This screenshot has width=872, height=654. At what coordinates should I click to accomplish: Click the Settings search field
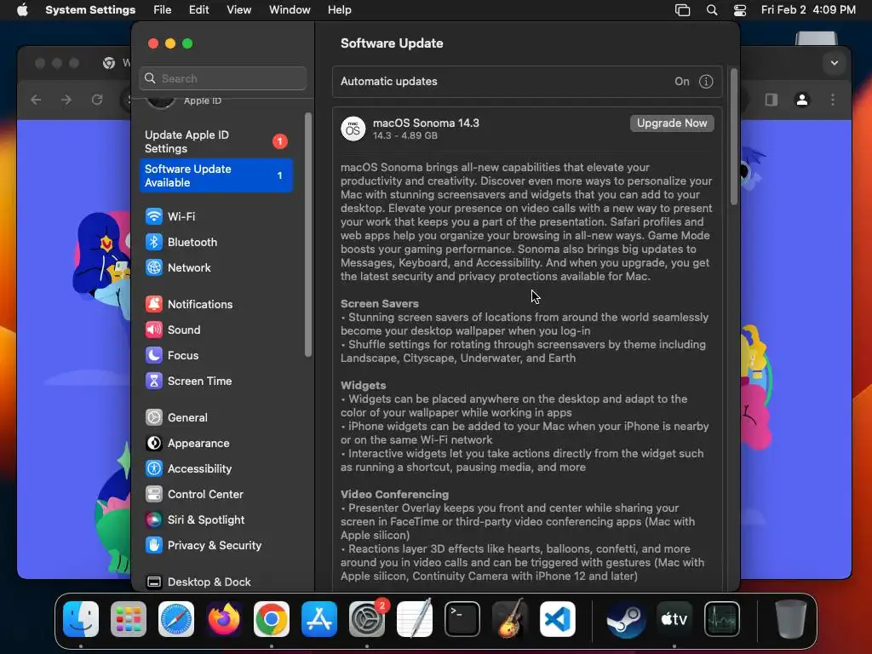(222, 78)
